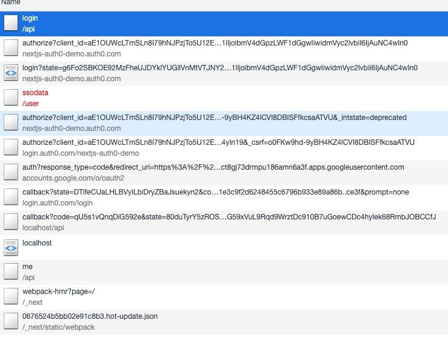Image resolution: width=448 pixels, height=340 pixels.
Task: Click the icon beside auth?response_type=code request
Action: 11,172
